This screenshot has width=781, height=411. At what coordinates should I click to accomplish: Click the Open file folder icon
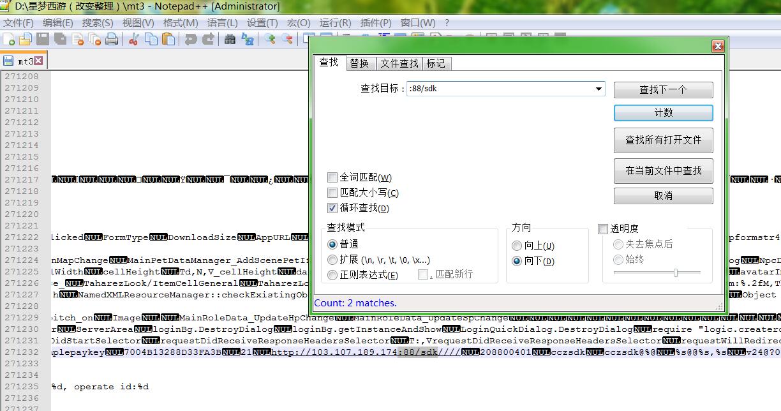click(26, 40)
